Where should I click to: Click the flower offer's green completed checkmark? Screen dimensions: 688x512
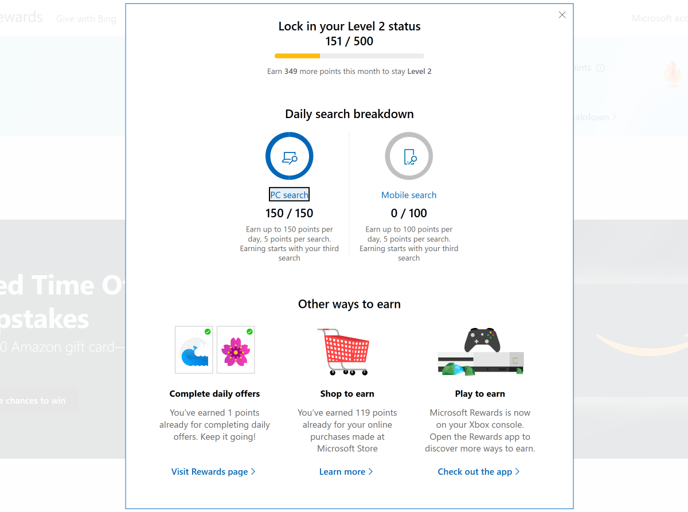click(249, 331)
